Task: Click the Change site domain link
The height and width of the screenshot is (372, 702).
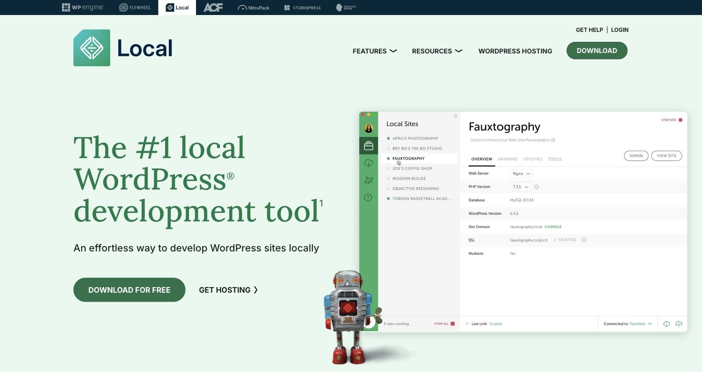Action: click(x=553, y=227)
